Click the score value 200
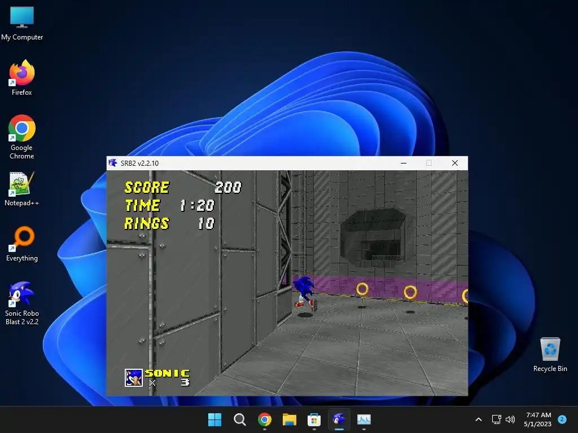578x433 pixels. [228, 187]
